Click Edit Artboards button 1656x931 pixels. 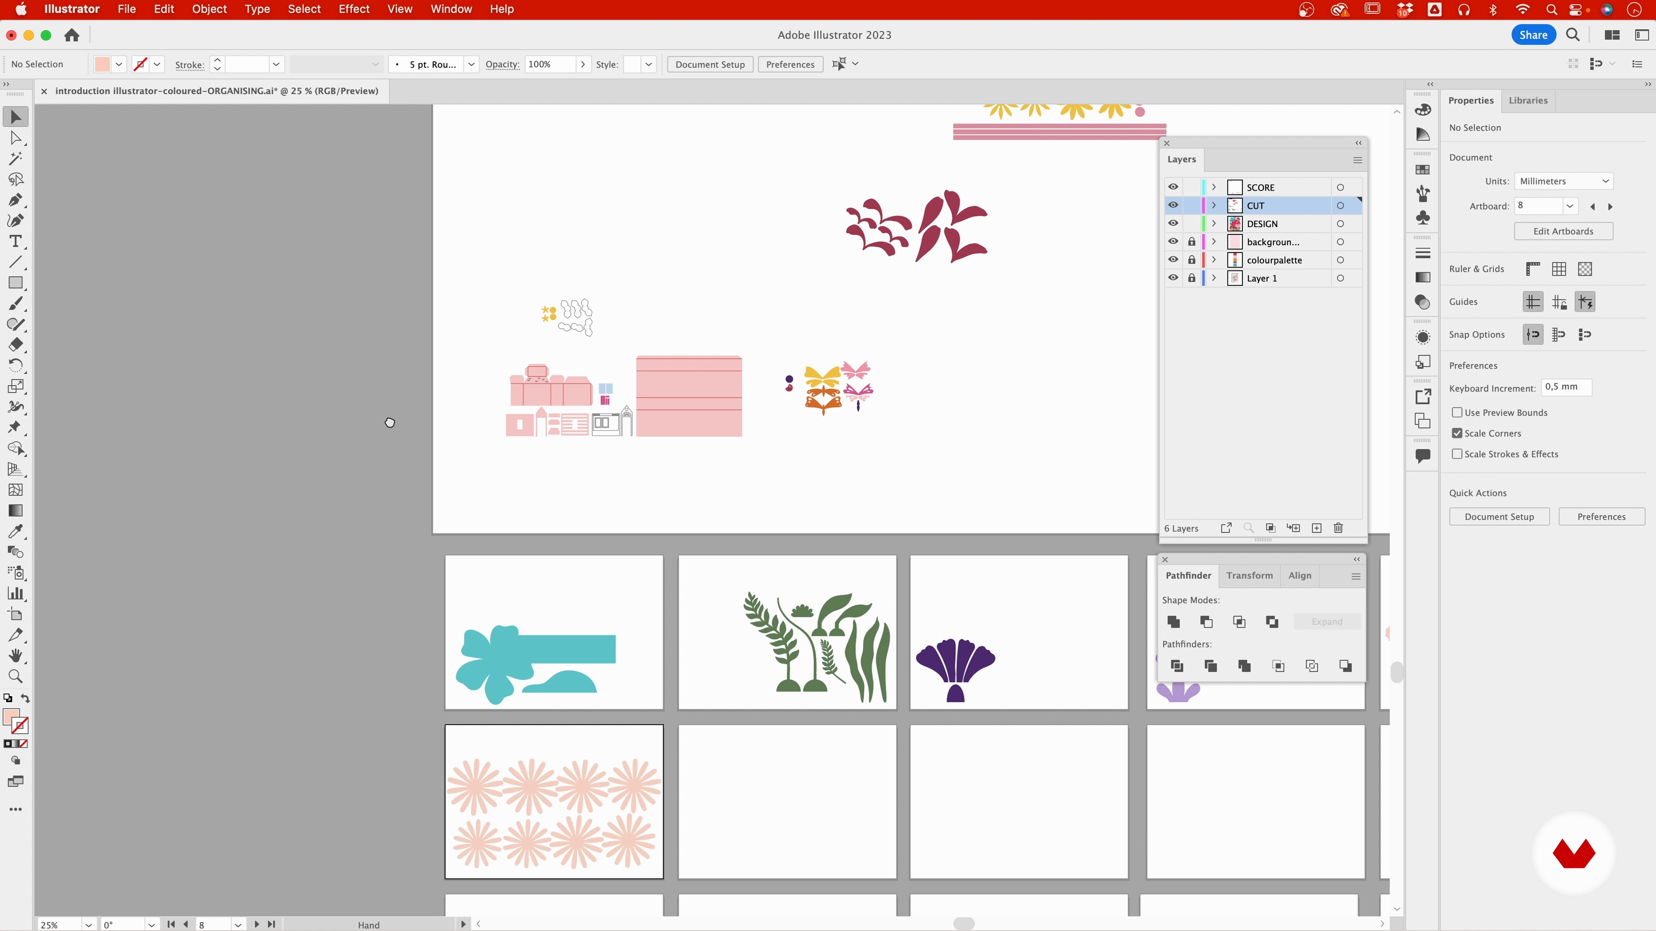1563,231
